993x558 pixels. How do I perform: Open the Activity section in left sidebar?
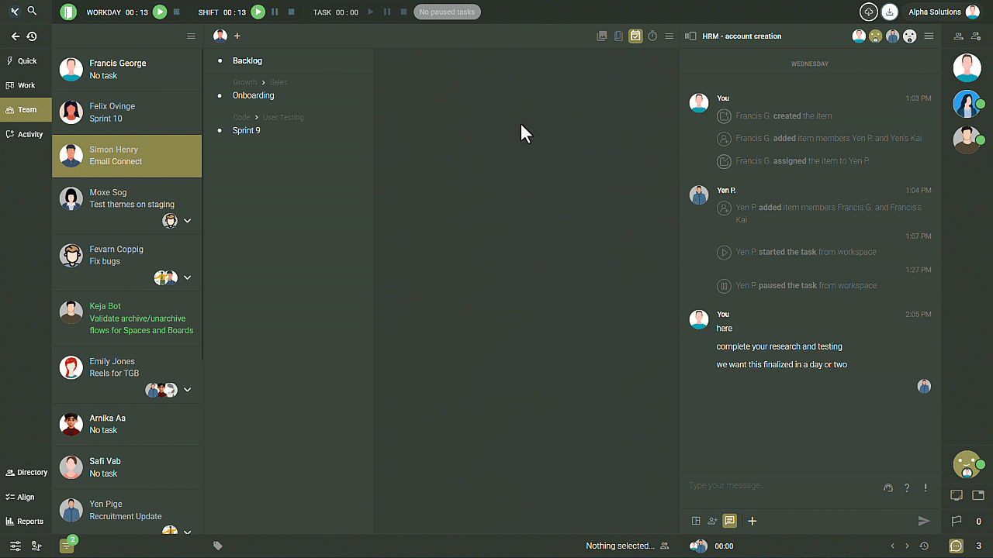point(26,134)
